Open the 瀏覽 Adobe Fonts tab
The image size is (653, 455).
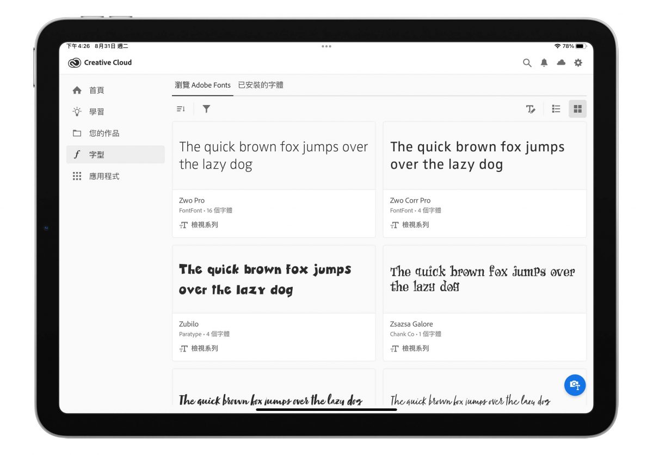(x=202, y=85)
